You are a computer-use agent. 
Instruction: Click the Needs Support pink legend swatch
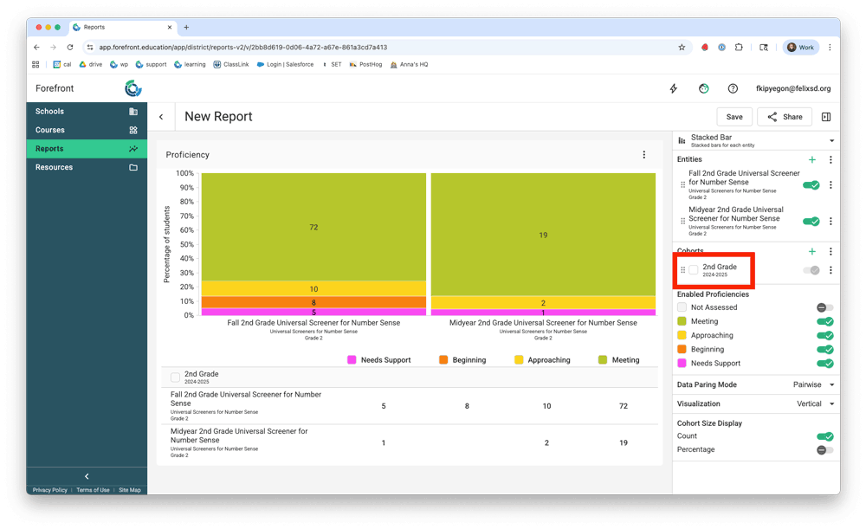pos(352,360)
